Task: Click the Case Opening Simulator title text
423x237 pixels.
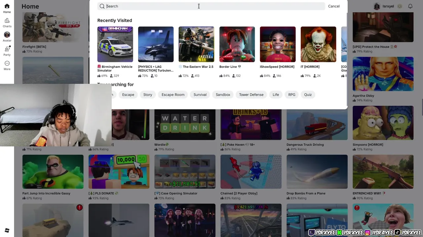Action: pyautogui.click(x=176, y=193)
